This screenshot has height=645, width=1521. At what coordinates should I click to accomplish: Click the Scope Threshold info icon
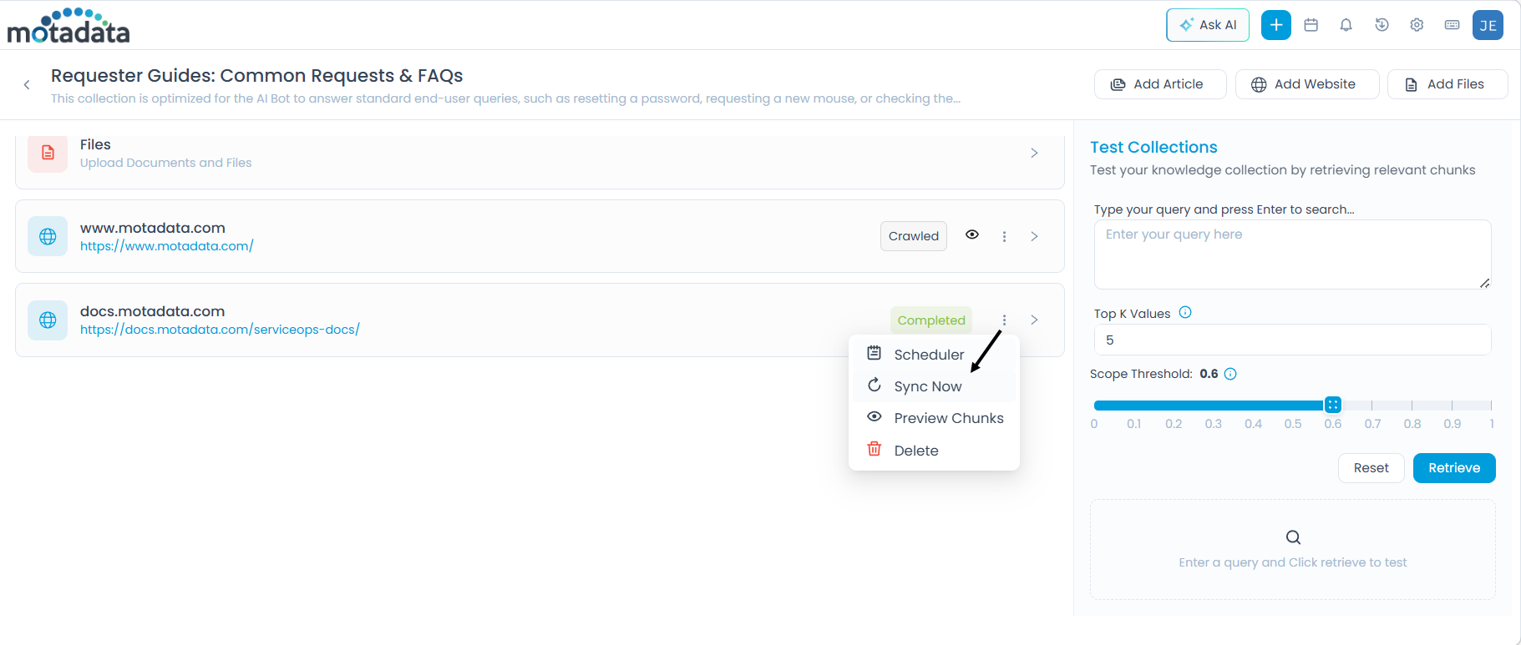point(1230,374)
